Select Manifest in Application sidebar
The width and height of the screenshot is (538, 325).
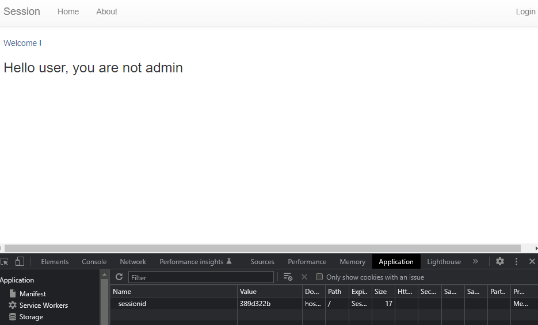coord(33,294)
